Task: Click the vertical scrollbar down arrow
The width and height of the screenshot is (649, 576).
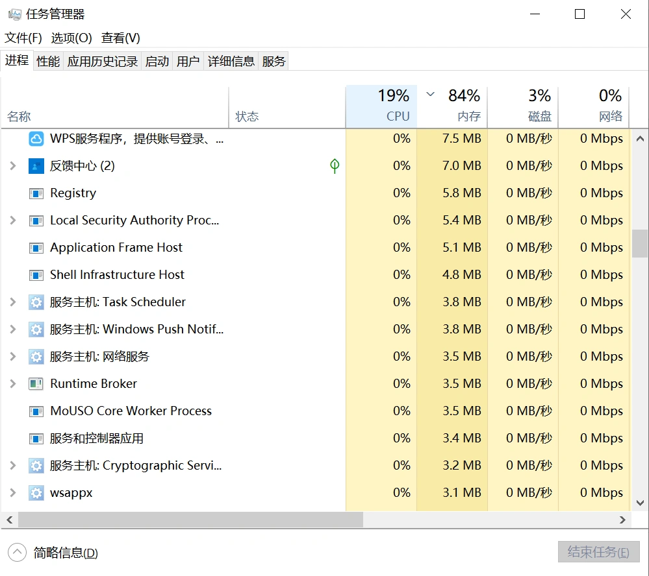Action: tap(640, 503)
